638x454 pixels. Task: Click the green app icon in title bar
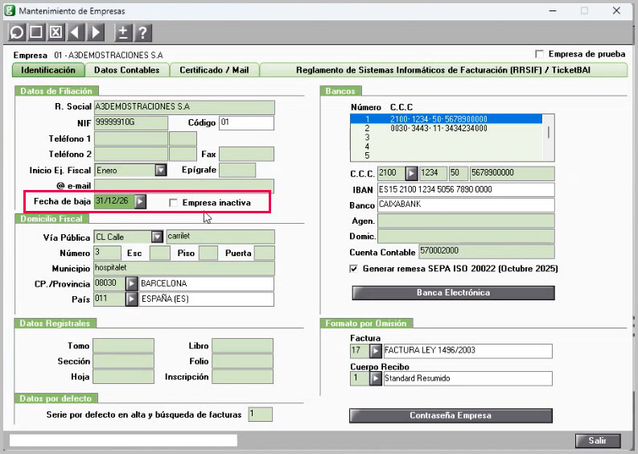click(10, 10)
